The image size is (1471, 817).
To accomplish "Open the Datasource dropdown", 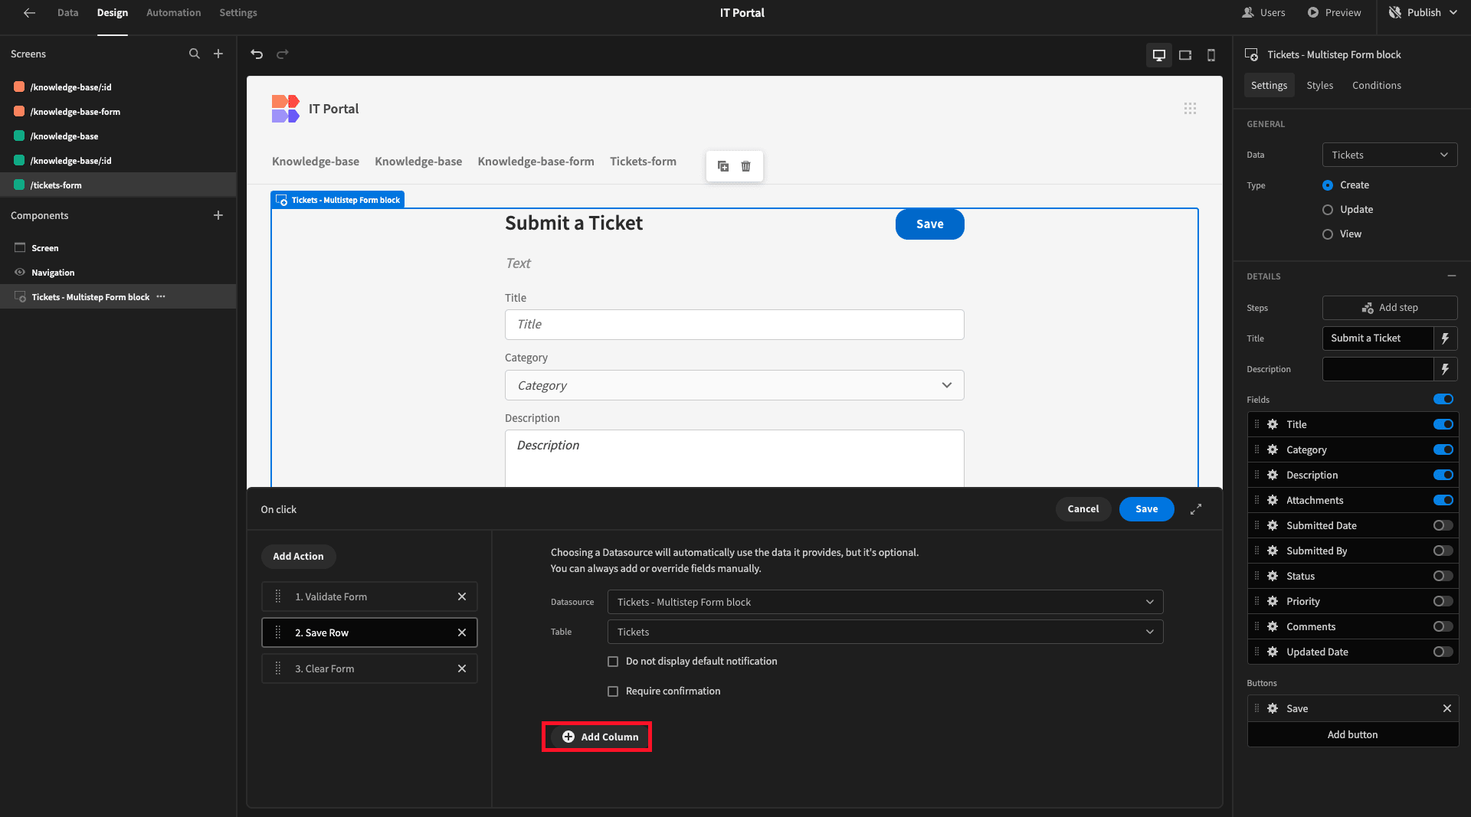I will (885, 602).
